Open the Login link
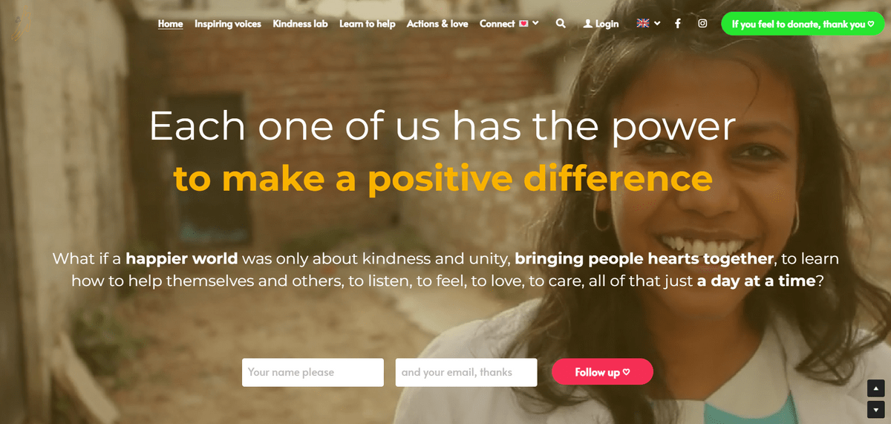Image resolution: width=891 pixels, height=424 pixels. coord(607,24)
